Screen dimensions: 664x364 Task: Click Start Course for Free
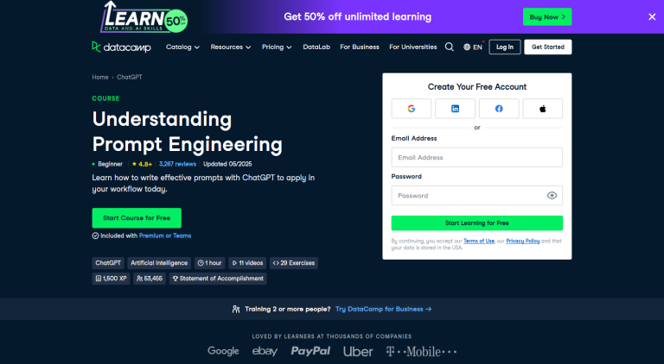(137, 218)
